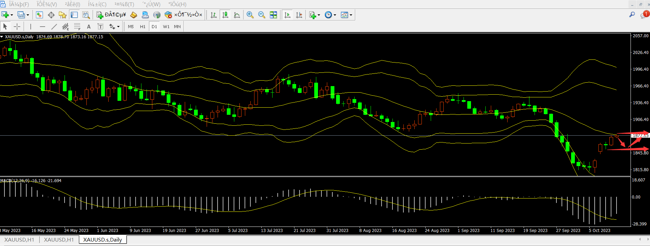Switch chart to candlesticks type
650x246 pixels.
(x=225, y=15)
